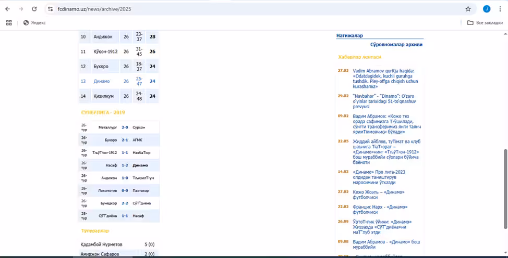
Task: Open the Жиддий айблов news article
Action: click(x=386, y=152)
